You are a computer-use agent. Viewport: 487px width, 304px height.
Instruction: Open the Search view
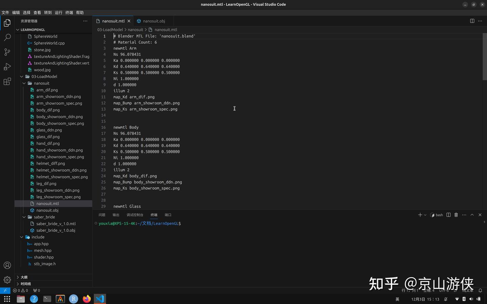click(x=7, y=37)
